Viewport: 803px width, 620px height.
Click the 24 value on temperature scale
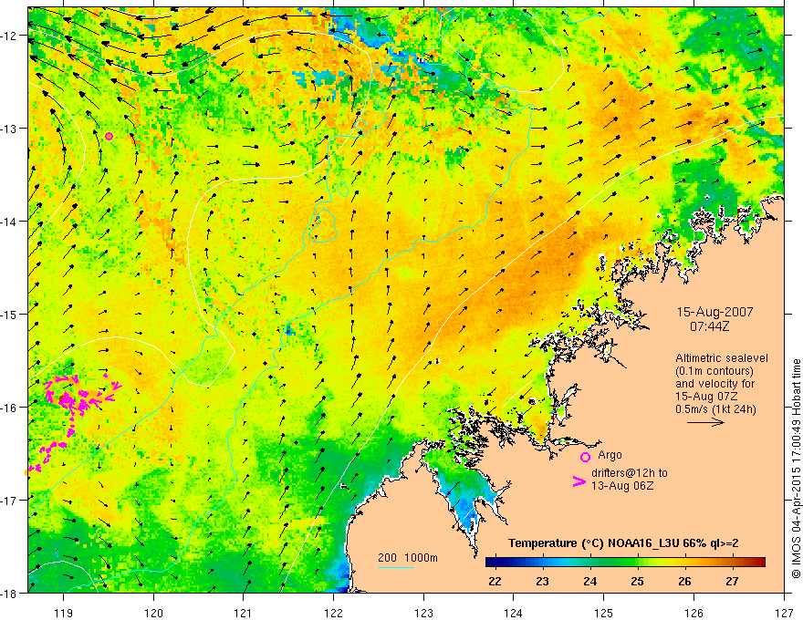590,581
